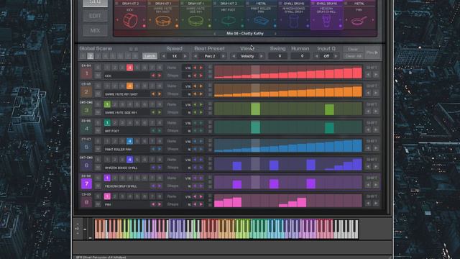Select the Metal Pan frying pan icon
Viewport: 460px width, 259px height.
coord(359,21)
